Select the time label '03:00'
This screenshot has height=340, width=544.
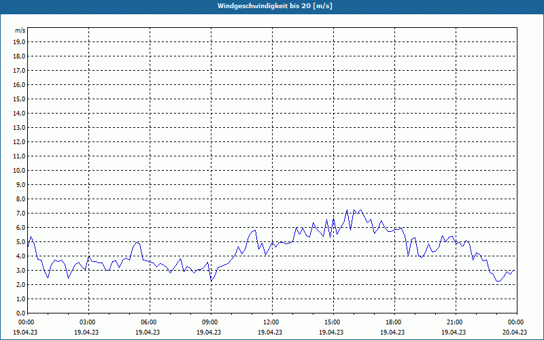tap(89, 322)
